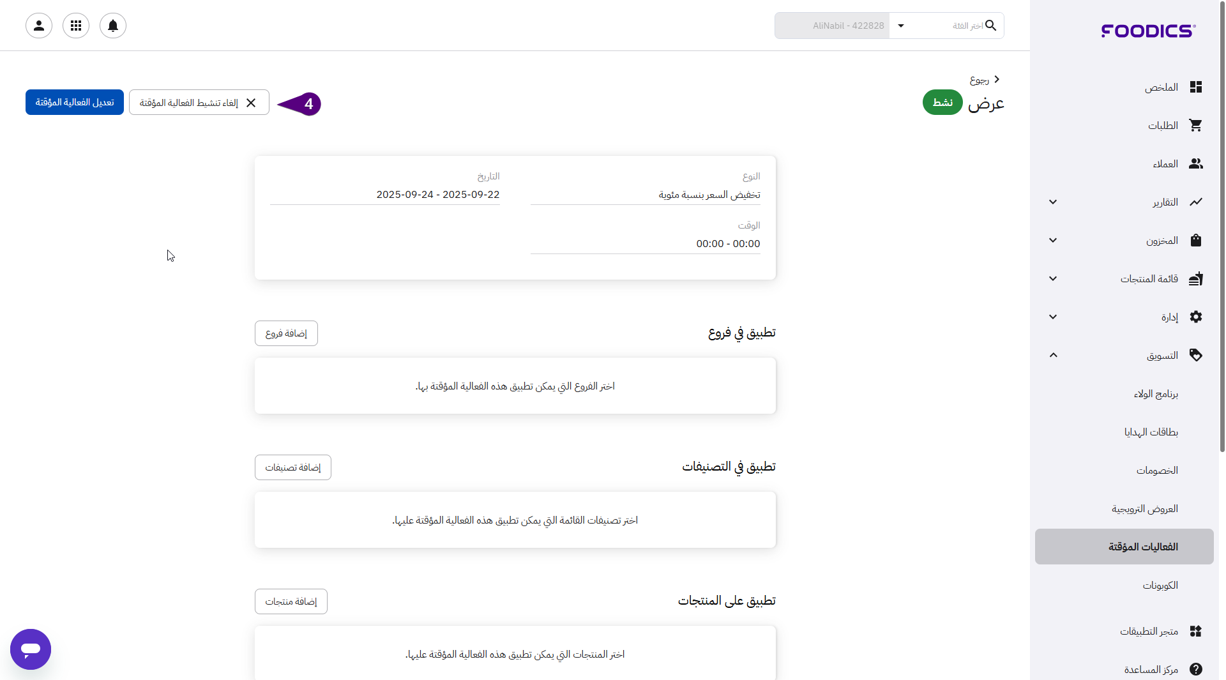Select the Promotions sidebar item
The height and width of the screenshot is (680, 1226).
coord(1144,508)
